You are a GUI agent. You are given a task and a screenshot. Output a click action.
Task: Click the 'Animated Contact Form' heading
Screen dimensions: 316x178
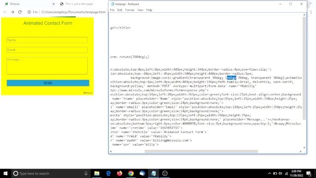[x=47, y=23]
